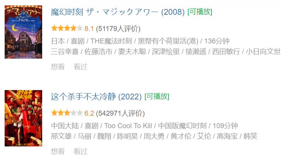The width and height of the screenshot is (282, 160).
Task: Click the 8.1 rating score
Action: pos(89,28)
